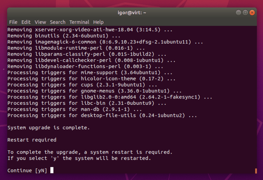The height and width of the screenshot is (180, 263).
Task: Click 'Removing libparams-classify-perl' line
Action: [87, 54]
